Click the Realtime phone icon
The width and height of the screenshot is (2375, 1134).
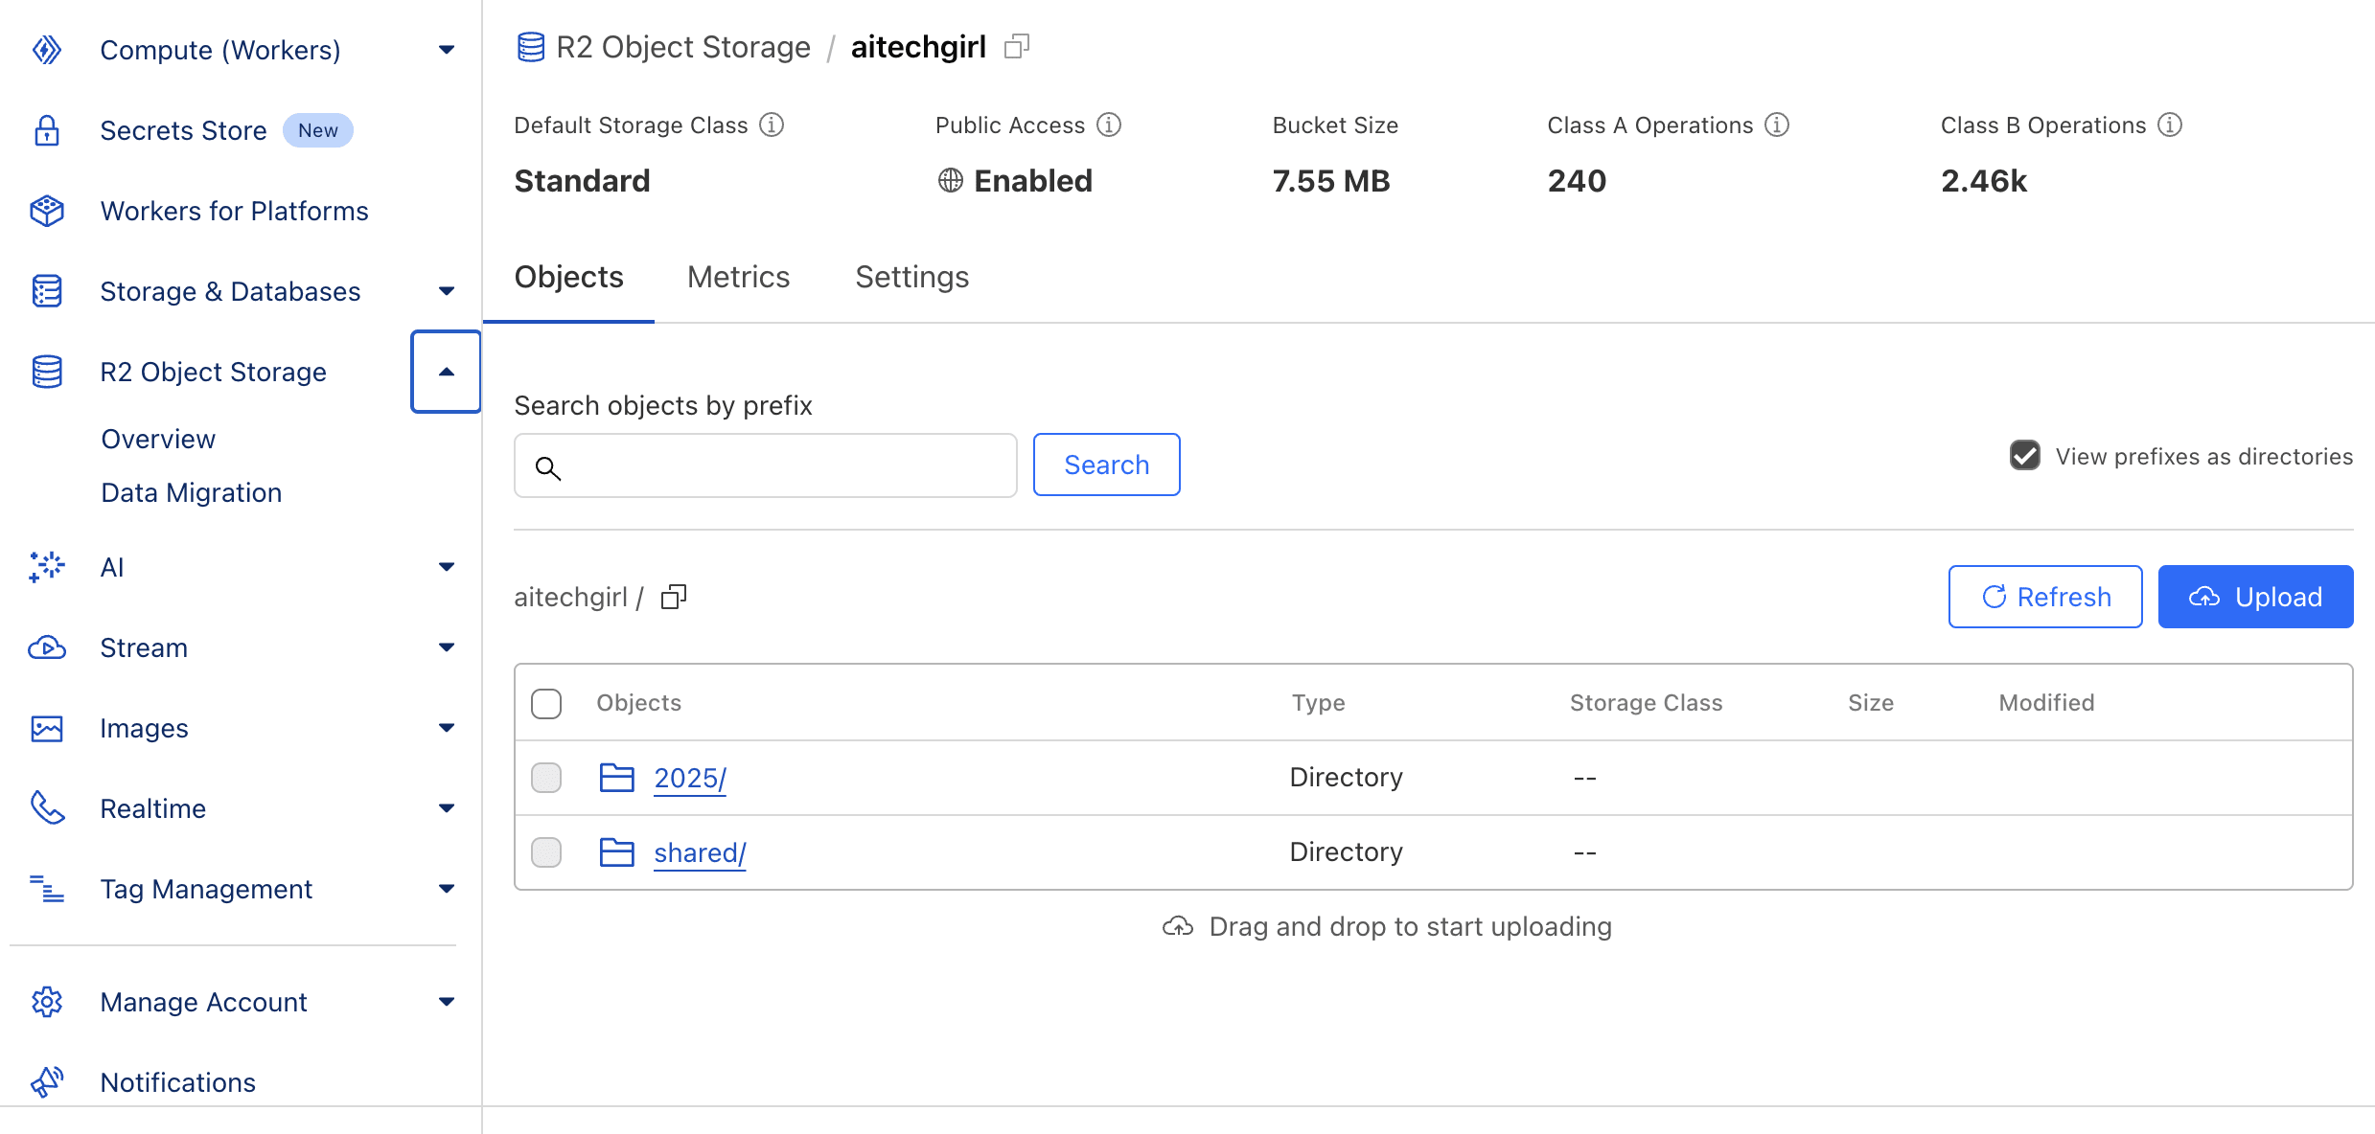[46, 808]
